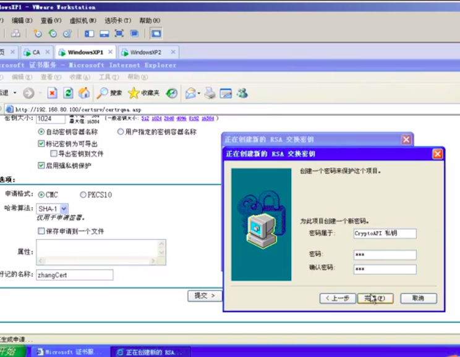Click the 512 key size link

point(145,118)
